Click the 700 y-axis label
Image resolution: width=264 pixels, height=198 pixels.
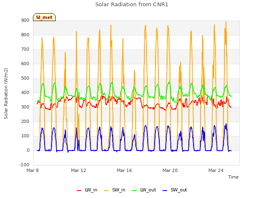pos(25,49)
